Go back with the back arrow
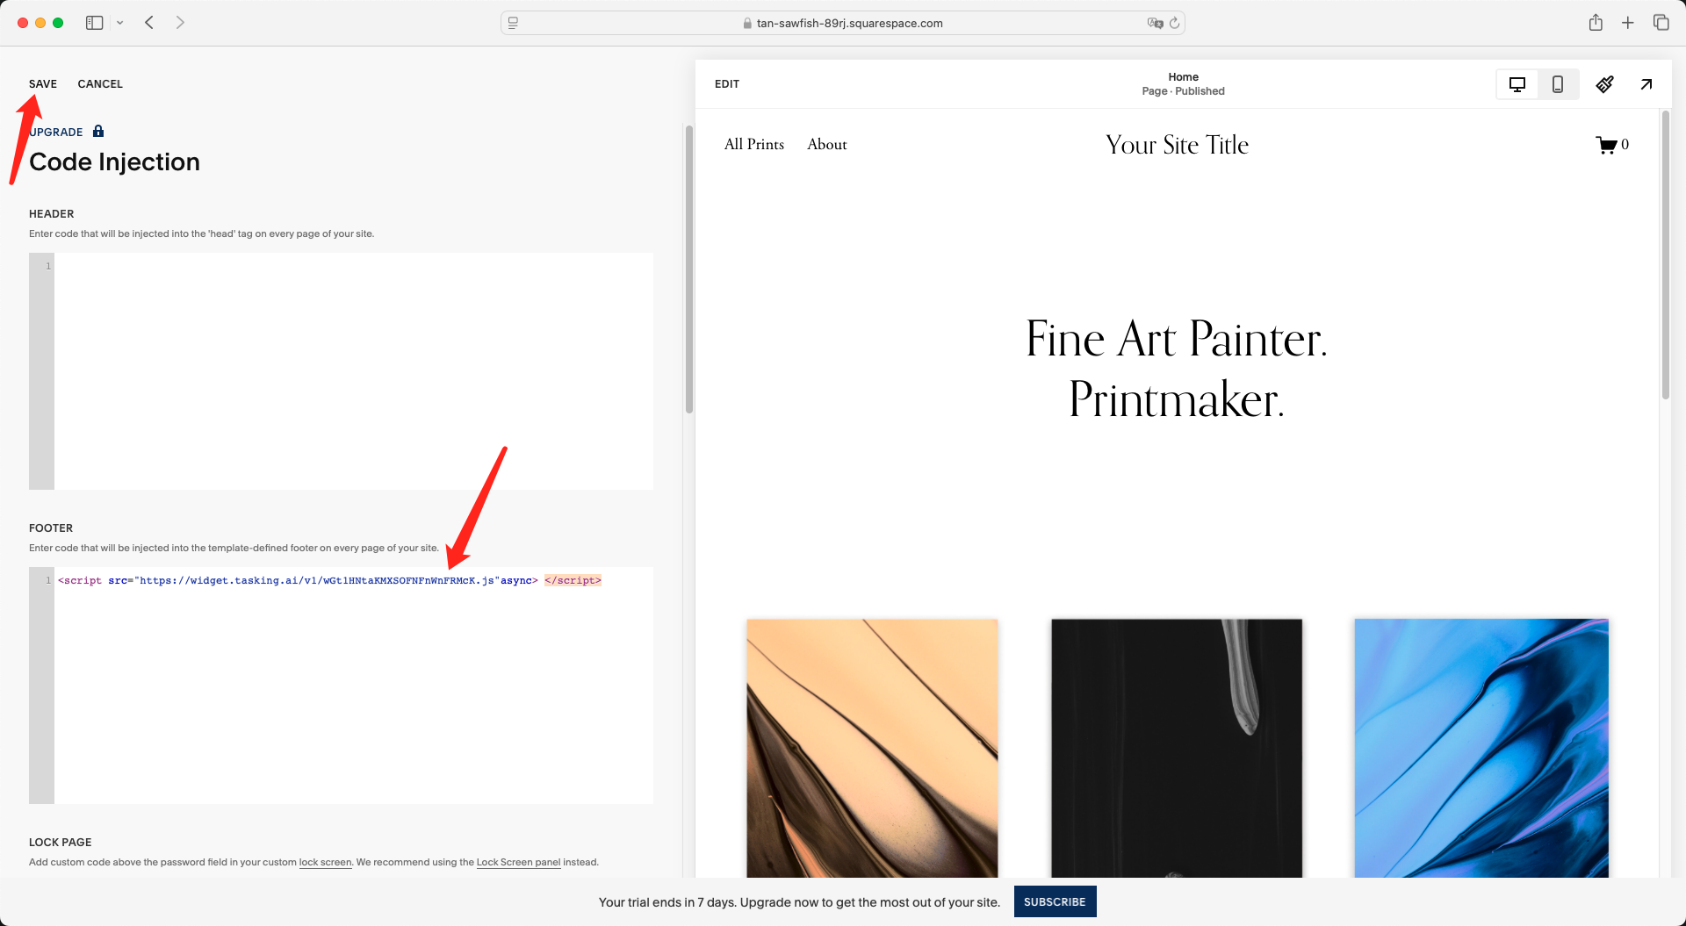This screenshot has width=1686, height=926. tap(149, 23)
